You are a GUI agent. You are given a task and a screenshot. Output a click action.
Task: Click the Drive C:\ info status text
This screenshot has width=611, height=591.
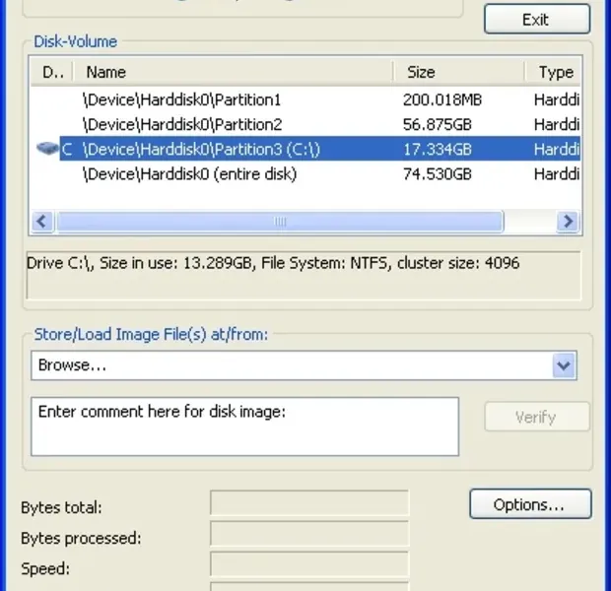point(273,263)
